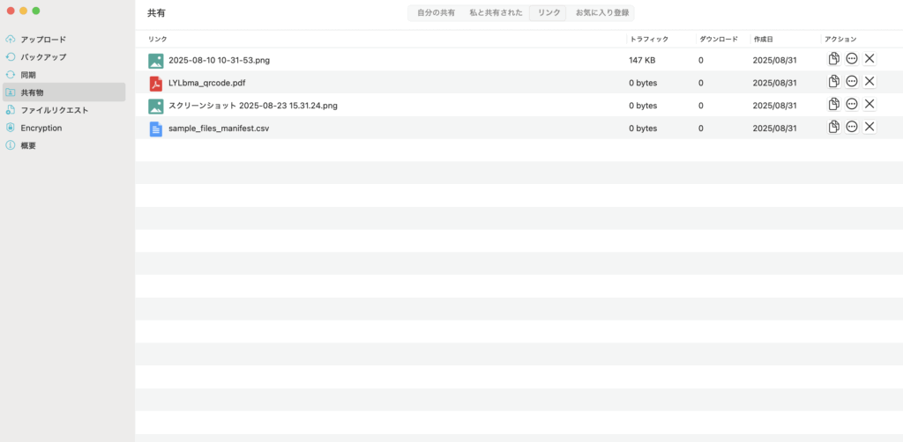Click copy link icon for スクリーンショット row
This screenshot has width=903, height=442.
833,105
